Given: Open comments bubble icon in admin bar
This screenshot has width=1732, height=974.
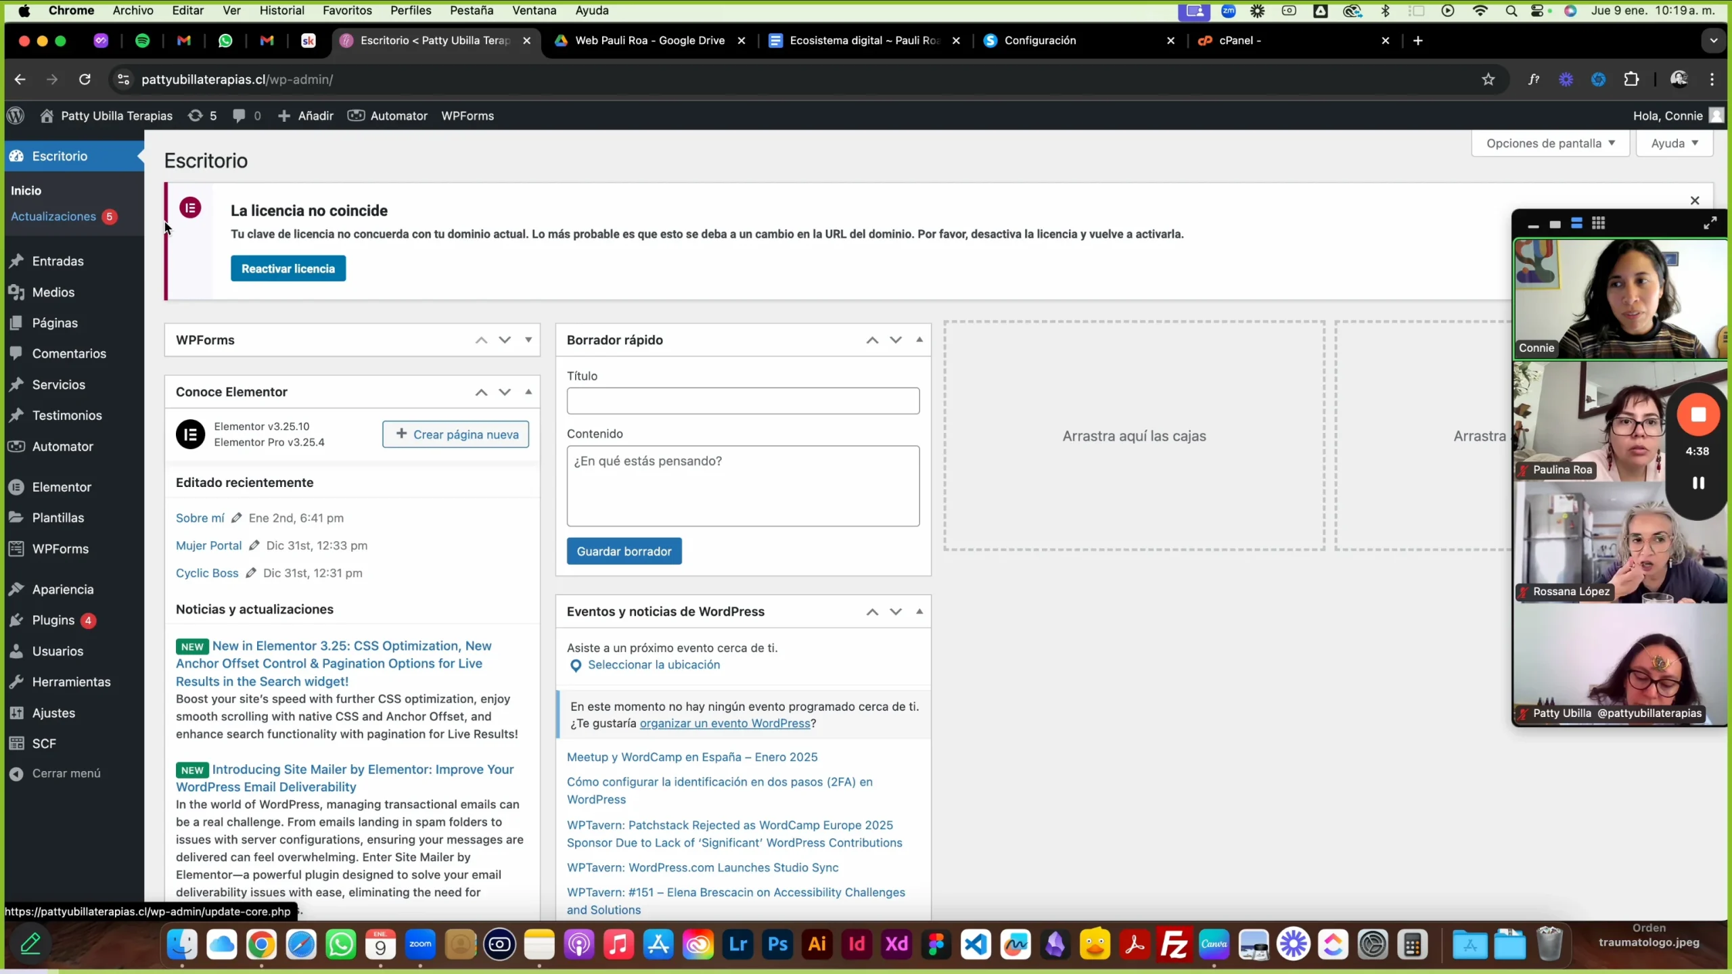Looking at the screenshot, I should pyautogui.click(x=246, y=116).
